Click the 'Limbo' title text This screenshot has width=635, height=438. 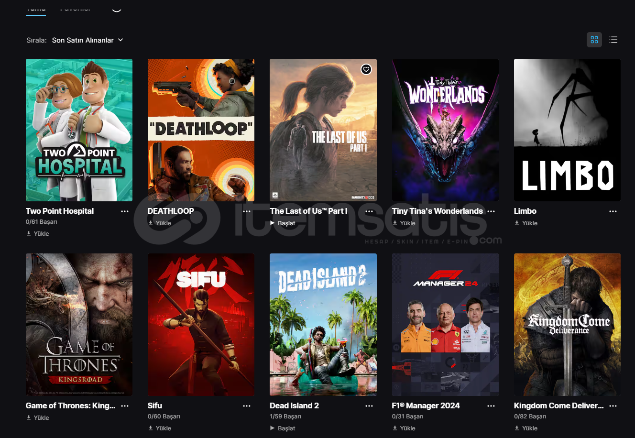[525, 211]
